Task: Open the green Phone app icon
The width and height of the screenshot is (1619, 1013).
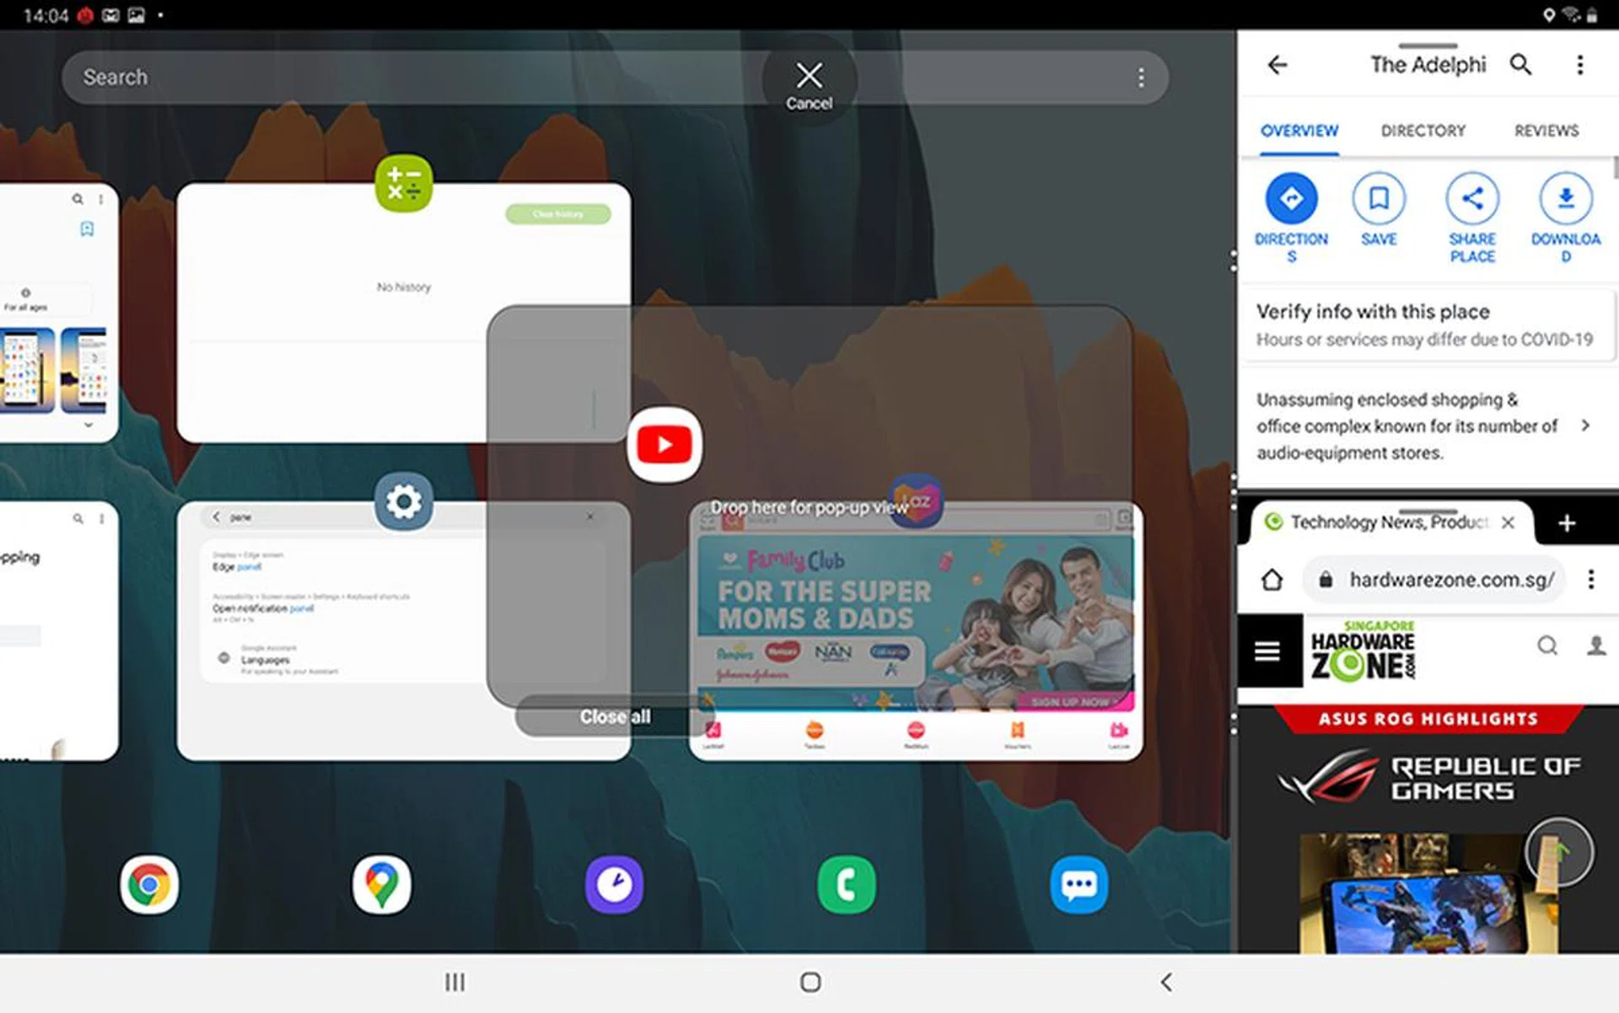Action: click(846, 885)
